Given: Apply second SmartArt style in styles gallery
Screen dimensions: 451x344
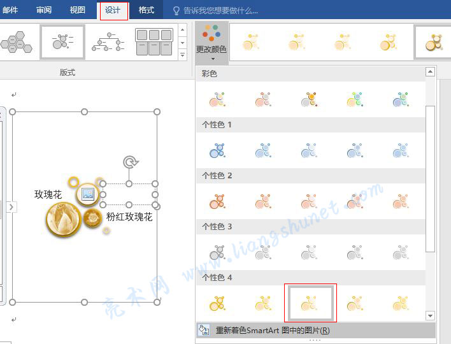Looking at the screenshot, I should coord(297,42).
